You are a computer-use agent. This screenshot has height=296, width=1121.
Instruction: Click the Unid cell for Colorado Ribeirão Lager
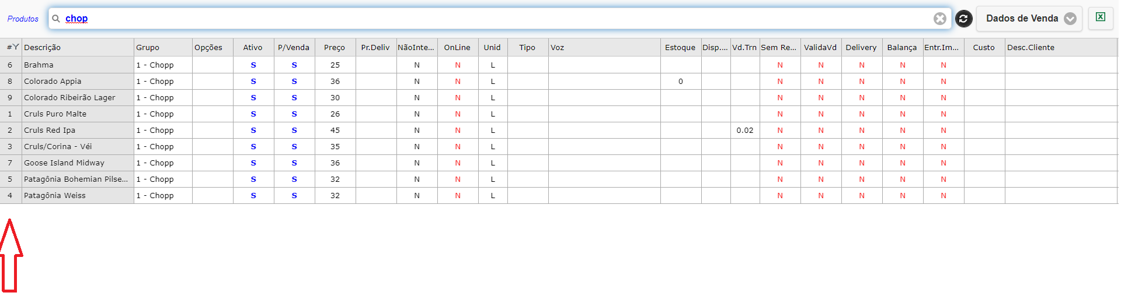pos(493,98)
